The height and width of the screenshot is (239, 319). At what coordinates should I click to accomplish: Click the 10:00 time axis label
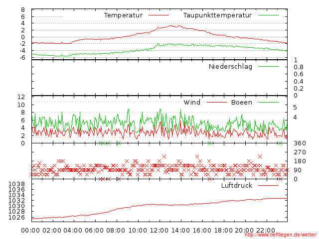(x=138, y=231)
